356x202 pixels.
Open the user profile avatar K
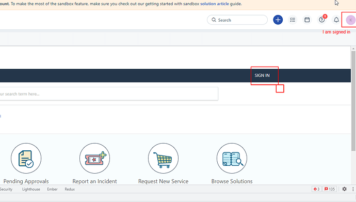[350, 20]
